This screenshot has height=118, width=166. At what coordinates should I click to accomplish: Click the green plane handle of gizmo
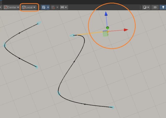(105, 34)
